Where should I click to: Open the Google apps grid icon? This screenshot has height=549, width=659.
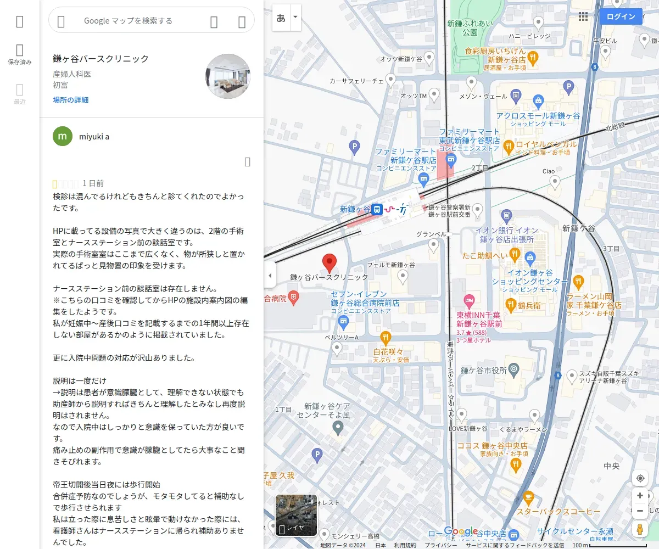coord(583,16)
